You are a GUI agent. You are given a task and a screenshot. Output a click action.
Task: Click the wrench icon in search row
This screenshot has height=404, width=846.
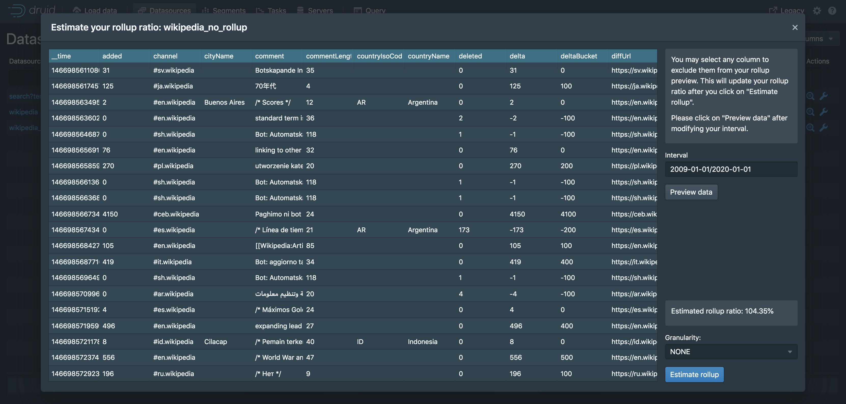tap(823, 96)
